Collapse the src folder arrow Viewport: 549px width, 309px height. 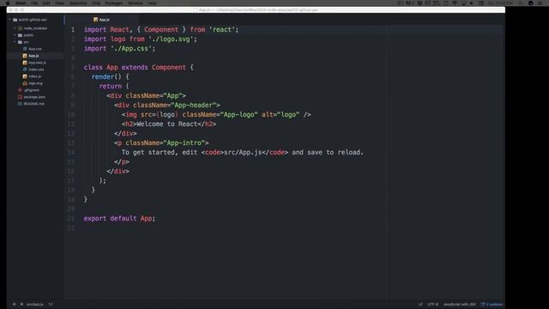[15, 42]
